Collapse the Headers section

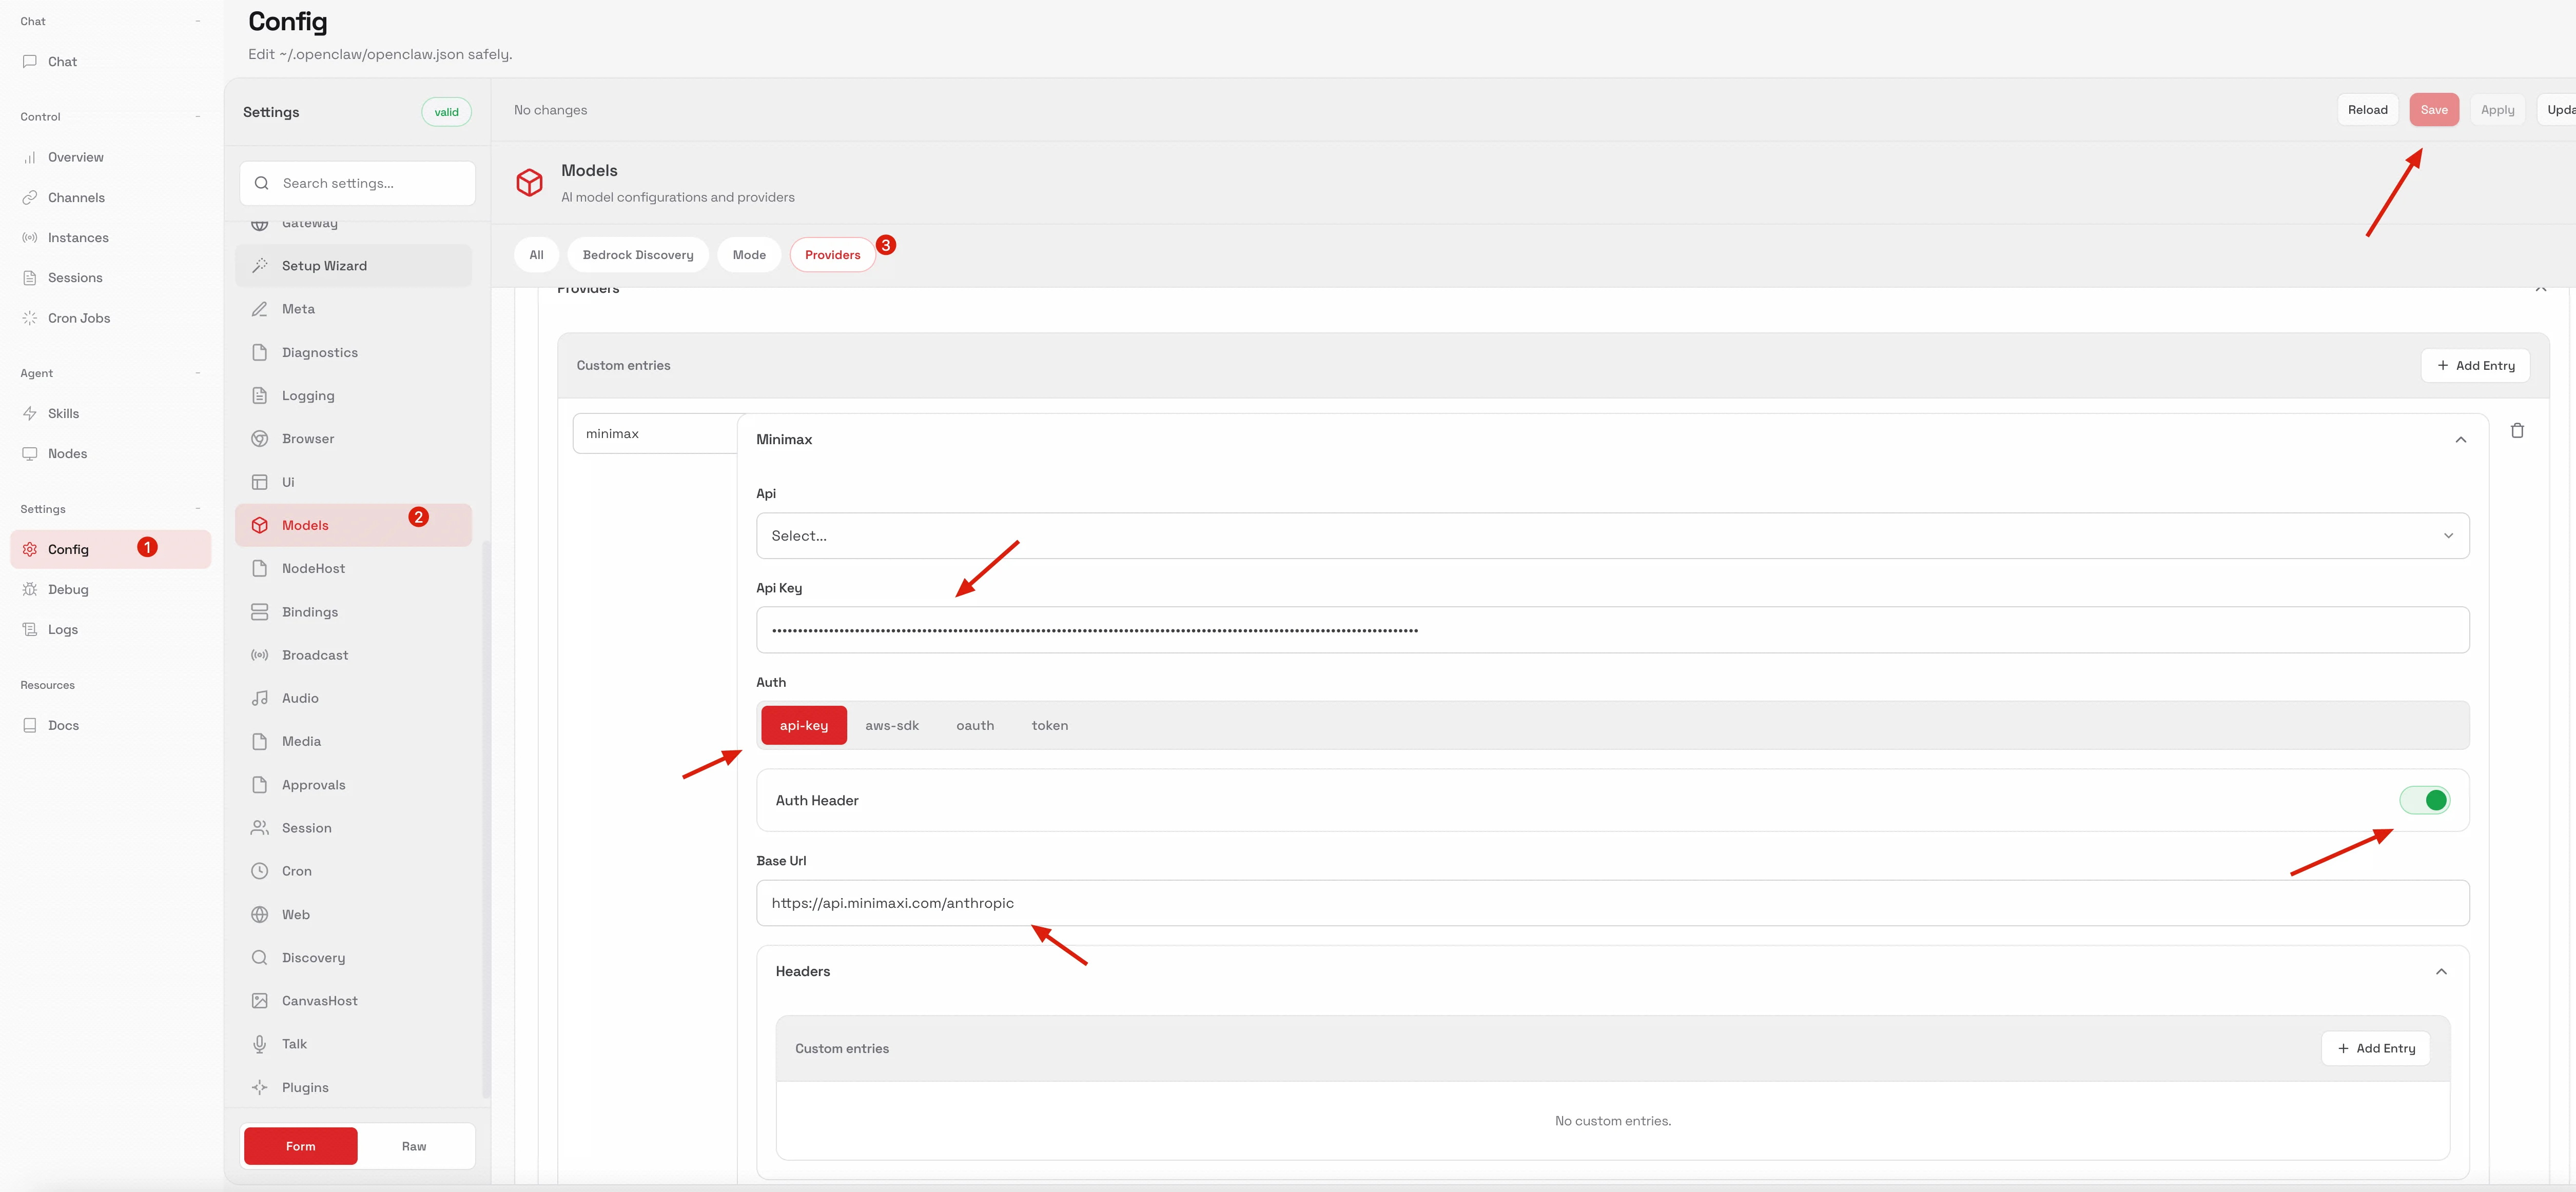[2441, 971]
